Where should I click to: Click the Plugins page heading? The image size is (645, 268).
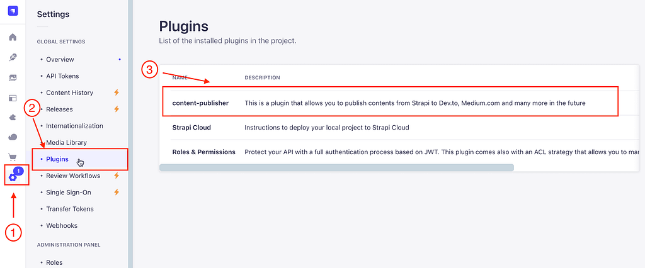183,26
